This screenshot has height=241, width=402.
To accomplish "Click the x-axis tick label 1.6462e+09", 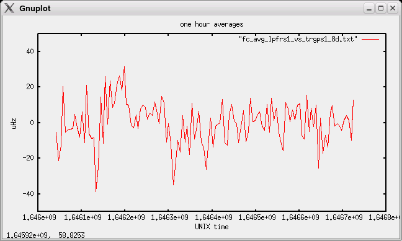I will pos(126,217).
